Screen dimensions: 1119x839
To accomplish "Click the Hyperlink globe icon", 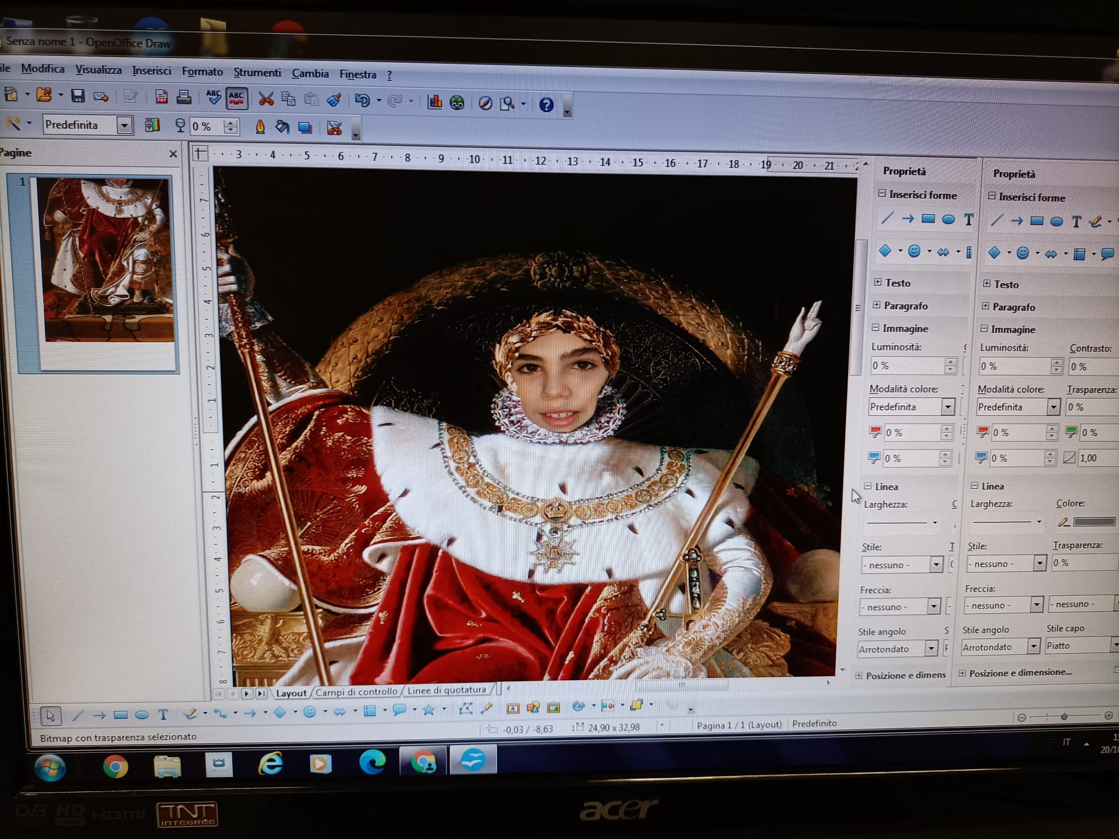I will [457, 102].
